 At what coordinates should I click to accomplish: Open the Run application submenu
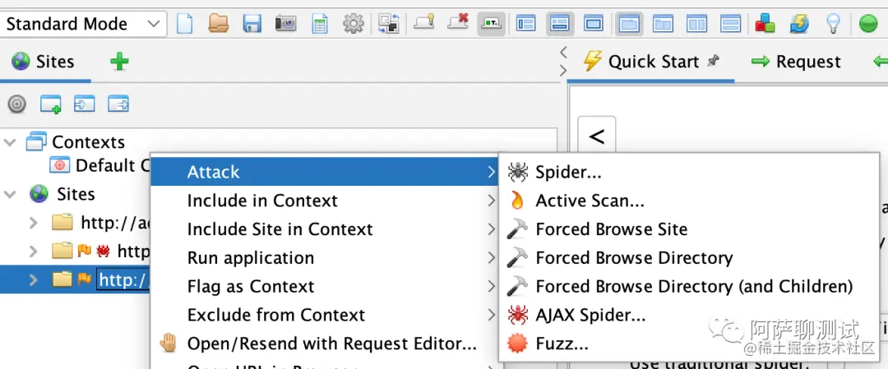[324, 257]
